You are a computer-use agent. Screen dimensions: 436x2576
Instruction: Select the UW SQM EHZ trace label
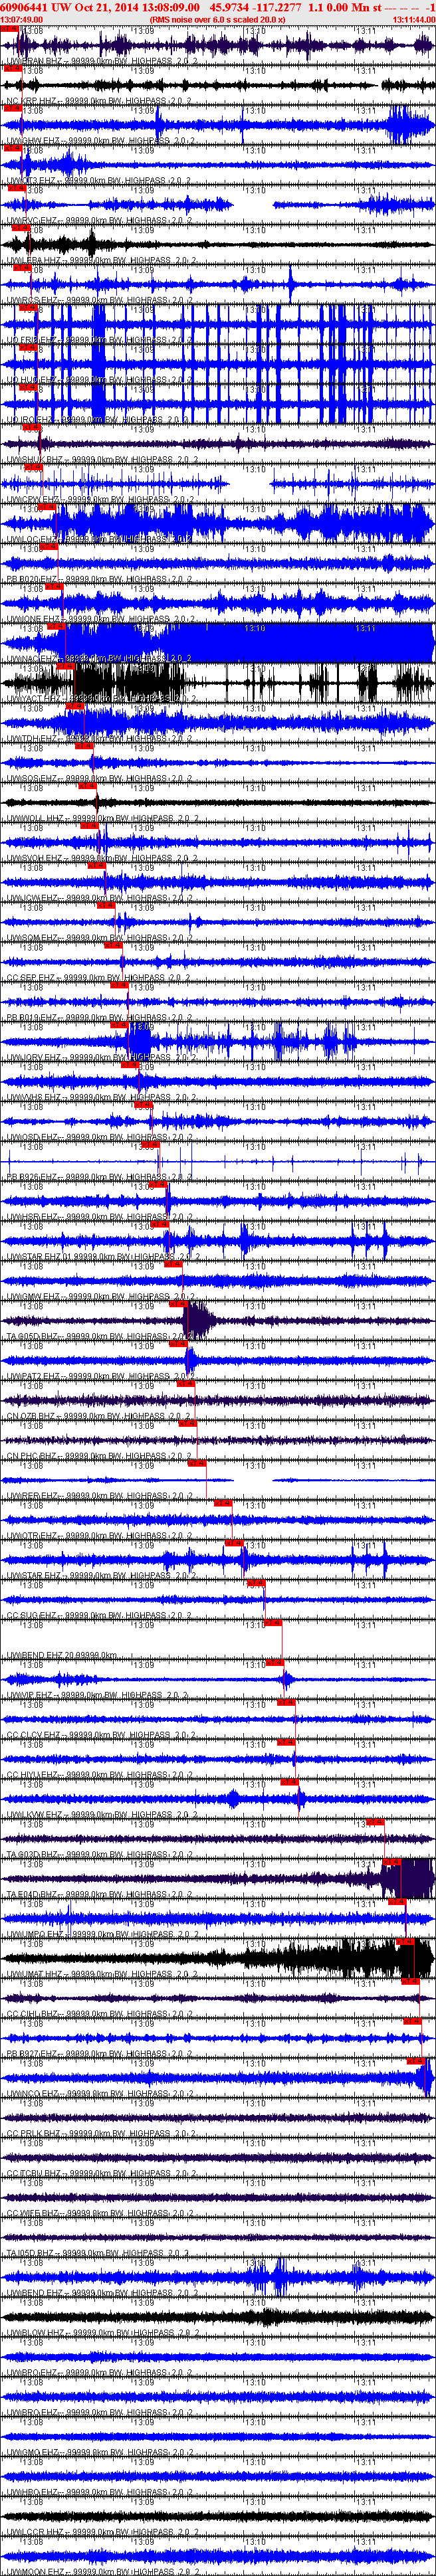click(x=101, y=938)
